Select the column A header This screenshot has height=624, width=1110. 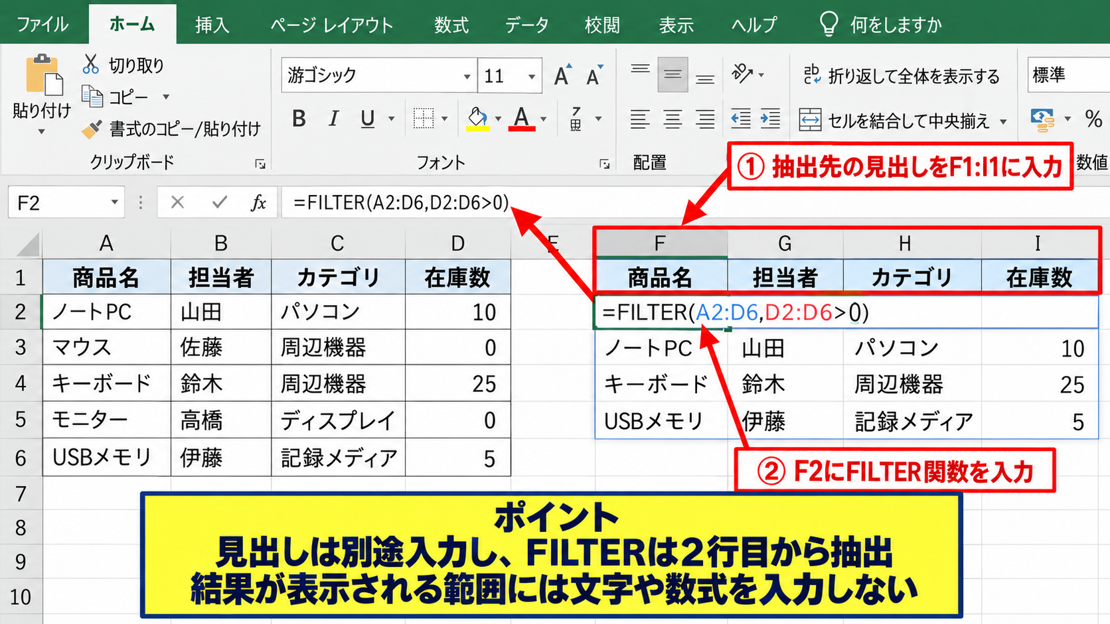(106, 243)
